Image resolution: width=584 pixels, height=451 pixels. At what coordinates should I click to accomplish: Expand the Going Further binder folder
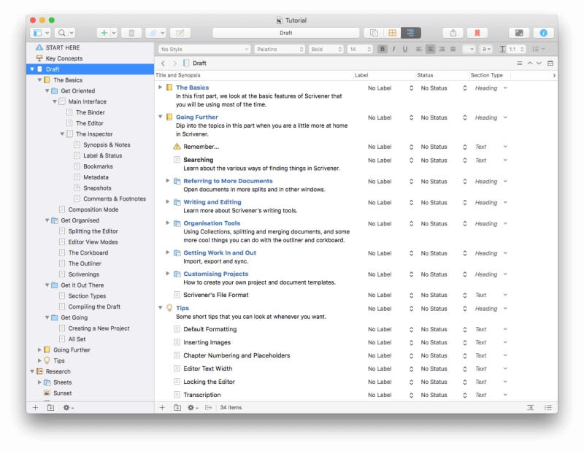pyautogui.click(x=40, y=350)
